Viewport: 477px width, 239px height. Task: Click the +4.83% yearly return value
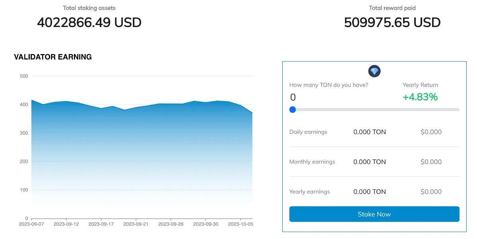coord(420,97)
